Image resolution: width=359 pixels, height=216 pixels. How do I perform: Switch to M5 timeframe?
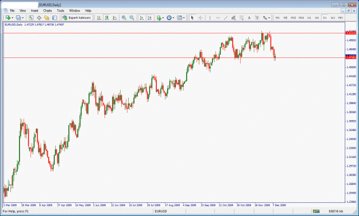point(285,18)
